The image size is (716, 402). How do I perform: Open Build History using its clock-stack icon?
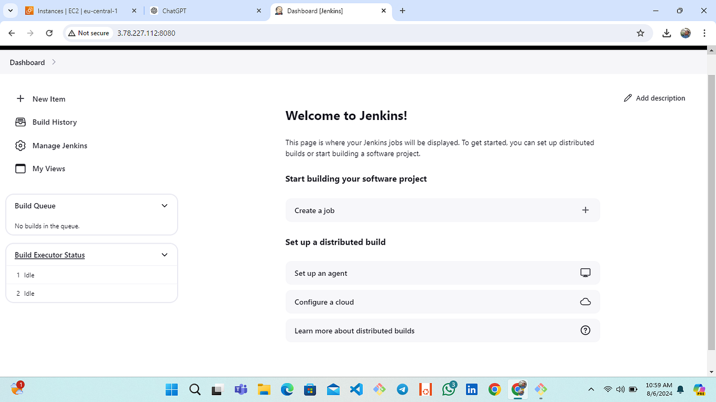pyautogui.click(x=20, y=122)
